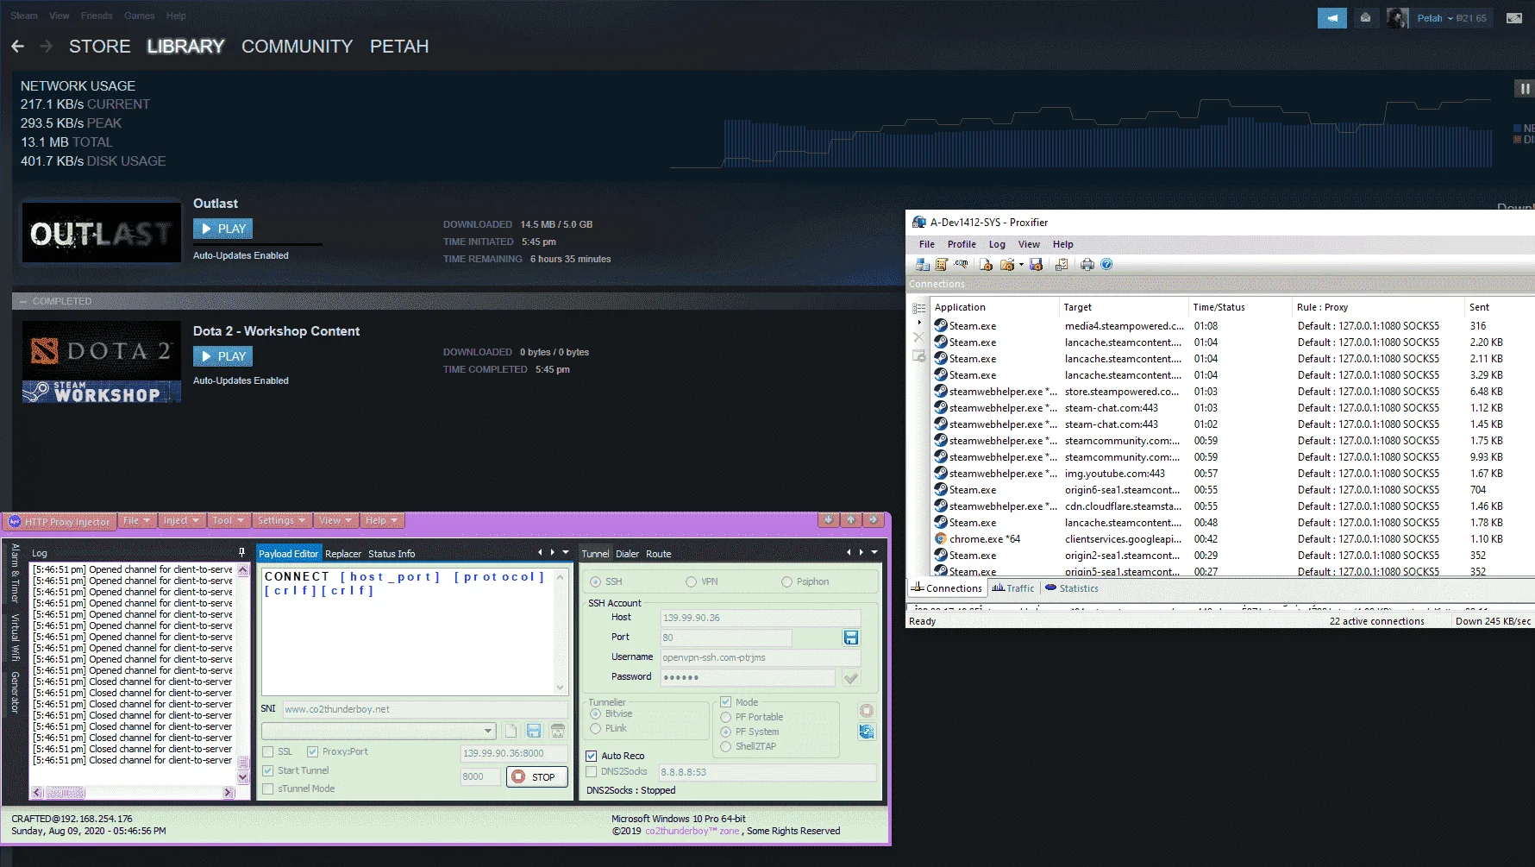Open the Steam inbox envelope icon
Screen dimensions: 1535x867
tap(1365, 18)
